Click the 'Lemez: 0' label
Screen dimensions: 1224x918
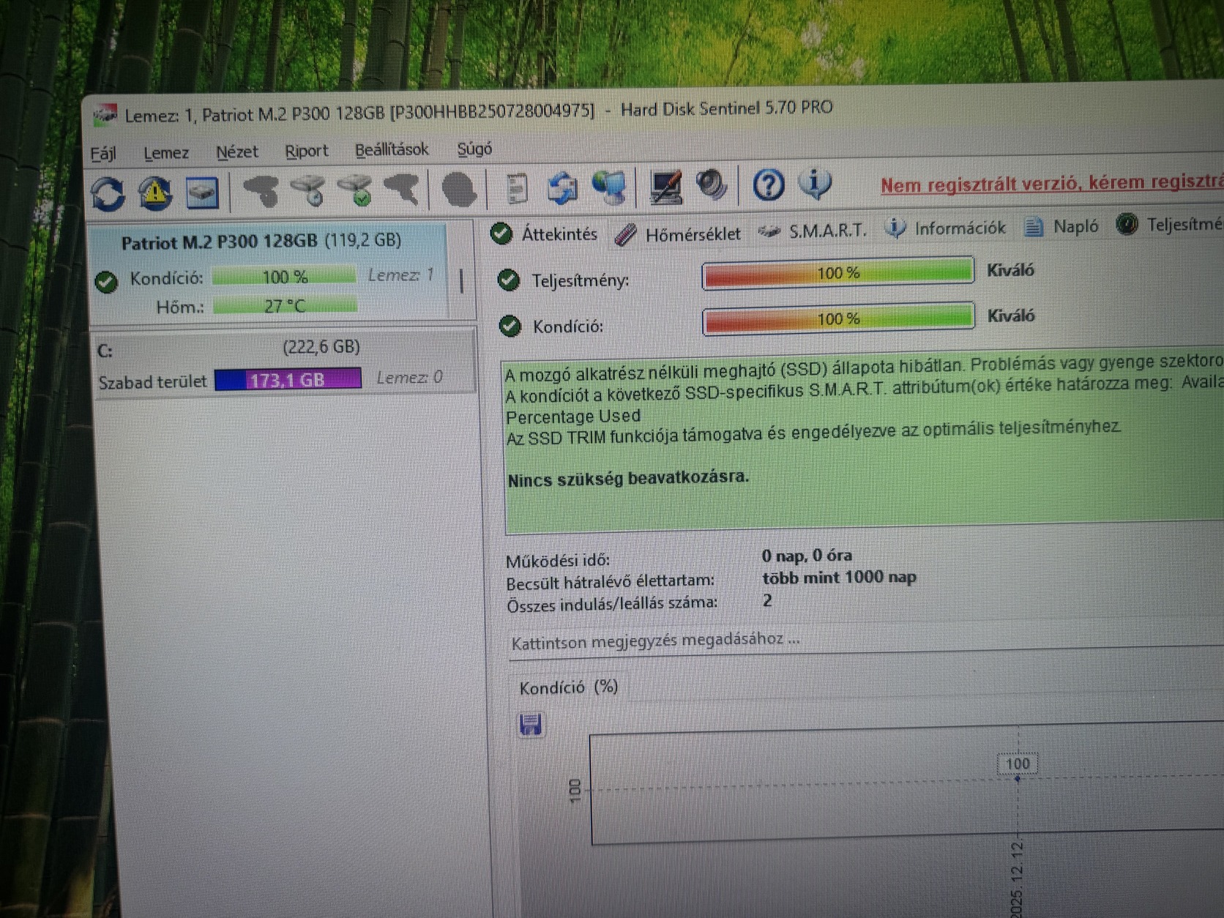coord(409,378)
